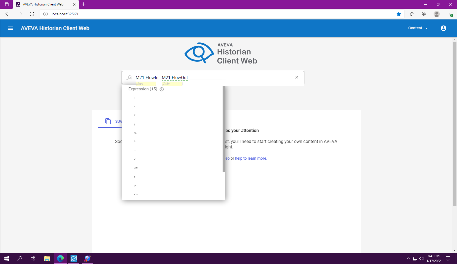The image size is (457, 264).
Task: Select the percent modulo operator
Action: [x=135, y=133]
